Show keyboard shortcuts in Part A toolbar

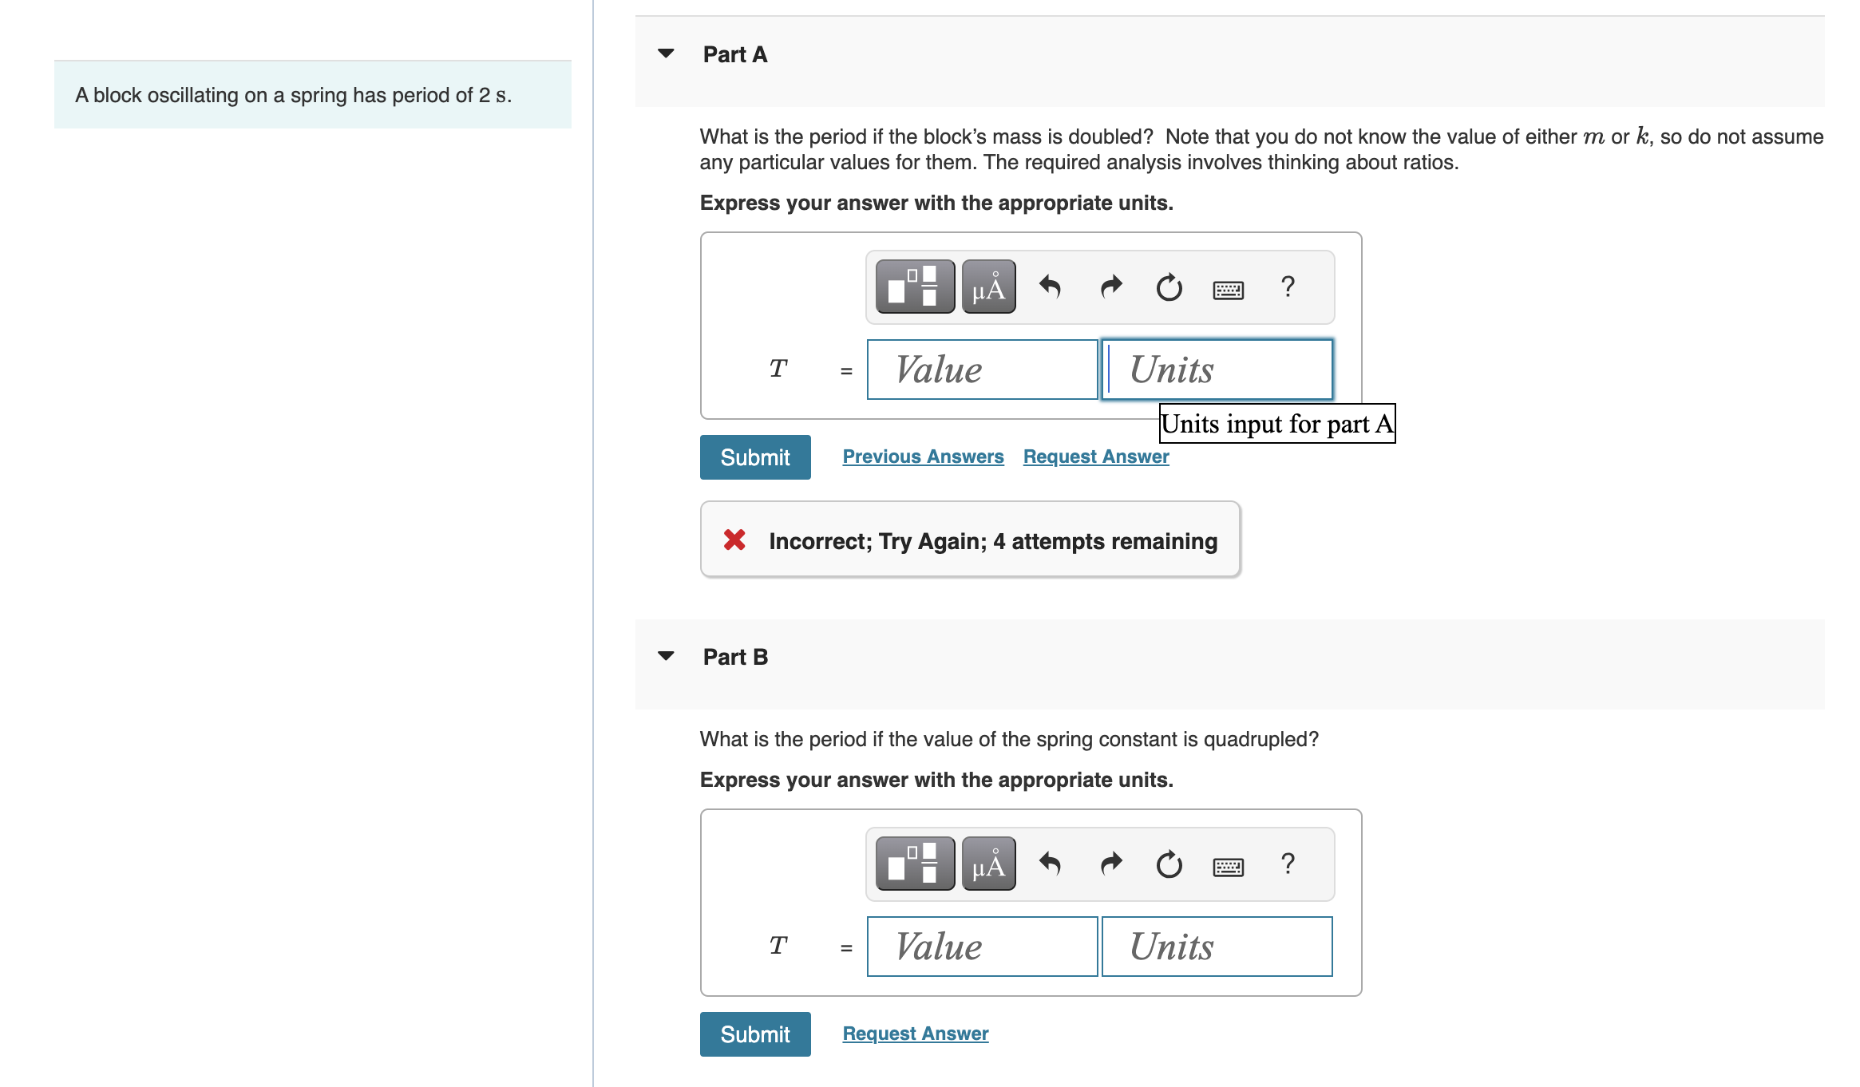(1228, 290)
